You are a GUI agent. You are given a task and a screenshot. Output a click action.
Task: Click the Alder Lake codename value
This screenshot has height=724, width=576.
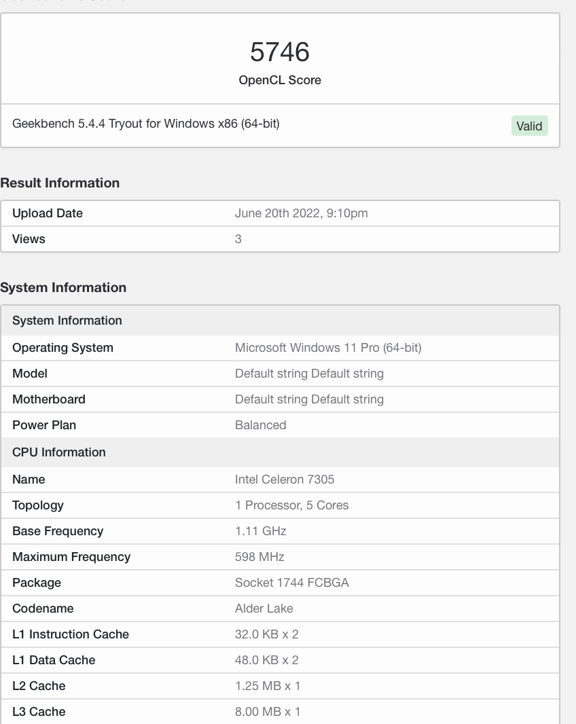coord(264,609)
